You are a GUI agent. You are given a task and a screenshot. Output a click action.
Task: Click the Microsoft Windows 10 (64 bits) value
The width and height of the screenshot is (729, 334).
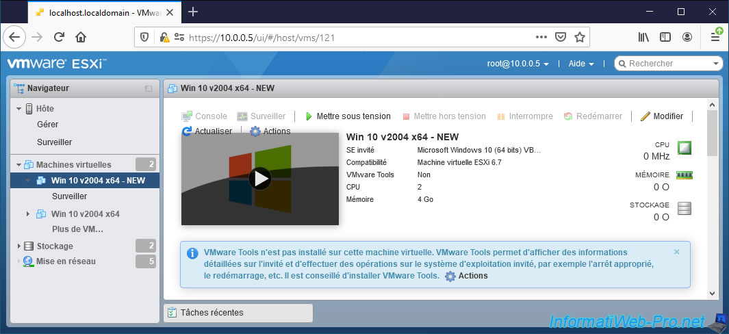(x=479, y=151)
